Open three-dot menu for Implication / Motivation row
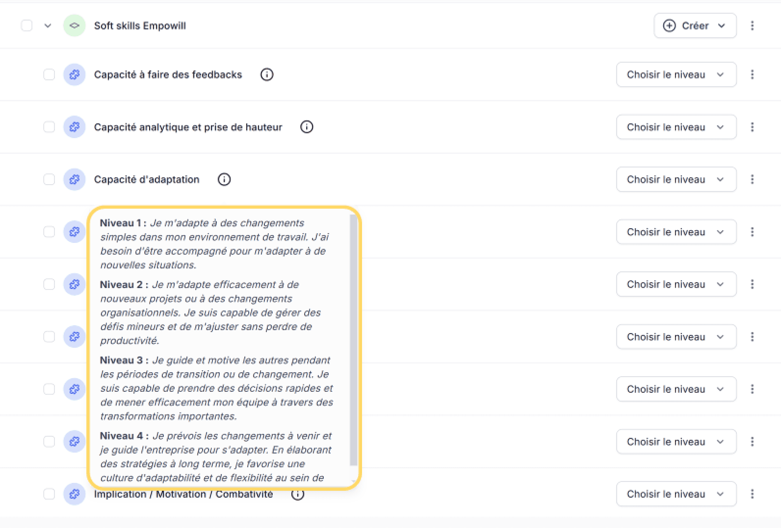Viewport: 781px width, 528px height. click(752, 494)
